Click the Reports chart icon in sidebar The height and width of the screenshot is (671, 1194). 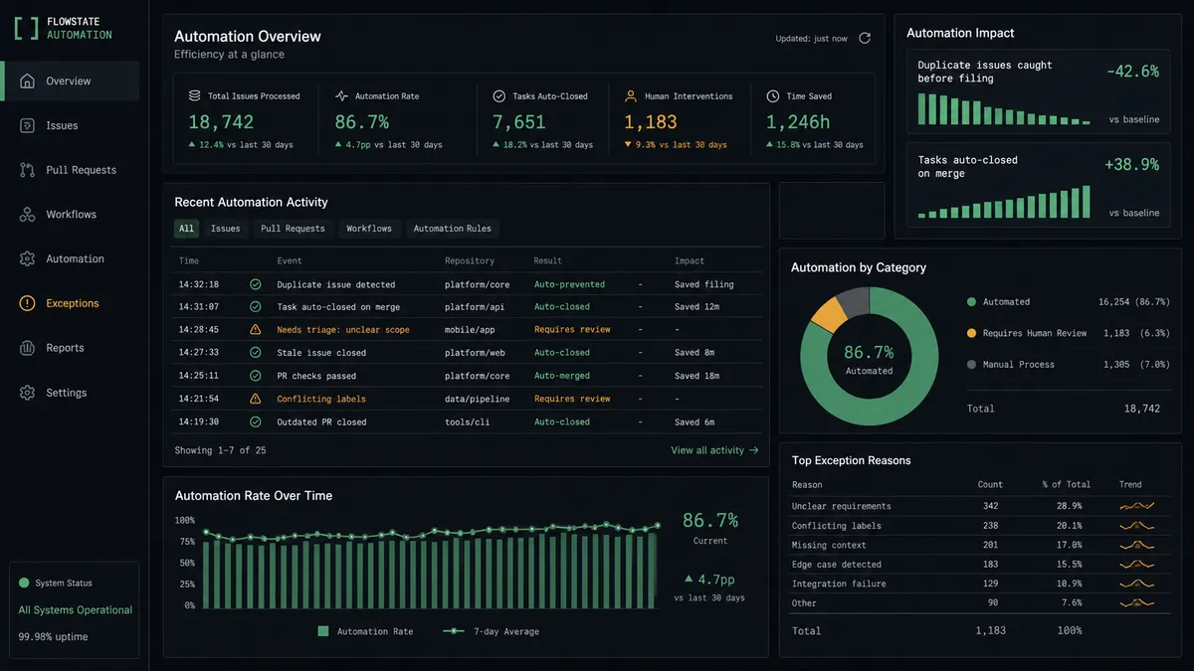click(28, 348)
